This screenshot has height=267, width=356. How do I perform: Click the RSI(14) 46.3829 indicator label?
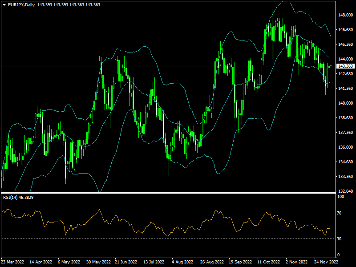tap(18, 198)
